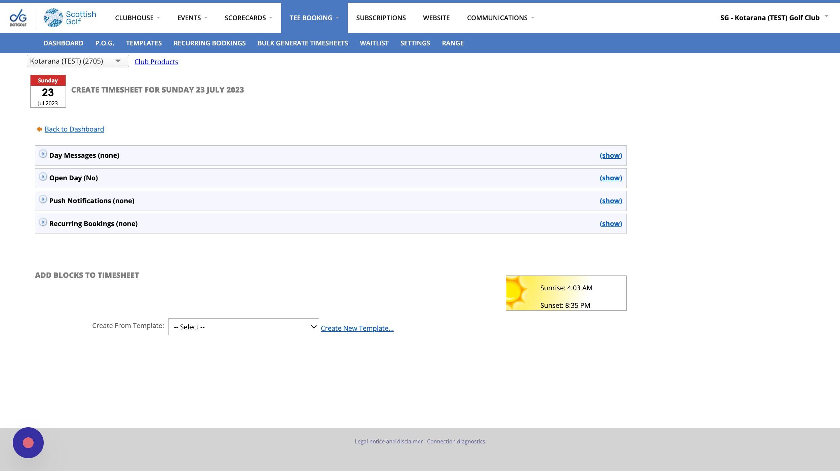Click the Create New Template link

(357, 328)
